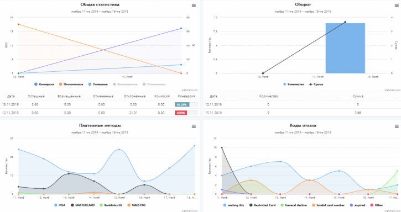Viewport: 401px width, 212px height.
Task: Click the Highcharts.com credit under Оборот
Action: point(393,90)
